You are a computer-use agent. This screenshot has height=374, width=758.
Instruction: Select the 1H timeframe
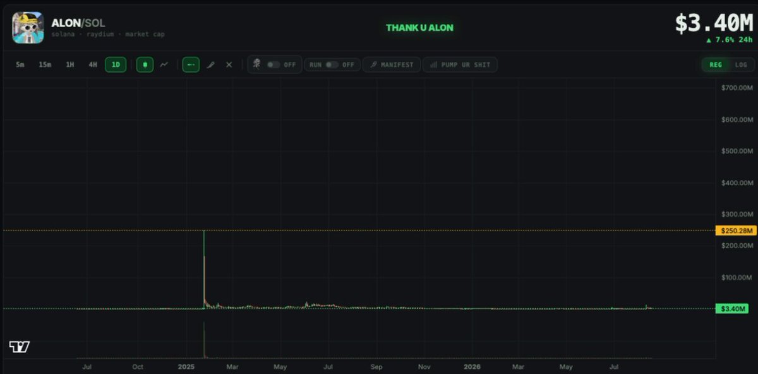pos(70,64)
